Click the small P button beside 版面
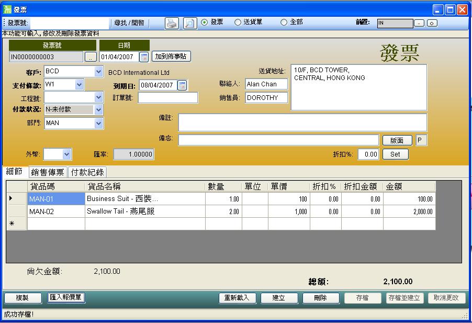This screenshot has width=472, height=323. [x=421, y=140]
